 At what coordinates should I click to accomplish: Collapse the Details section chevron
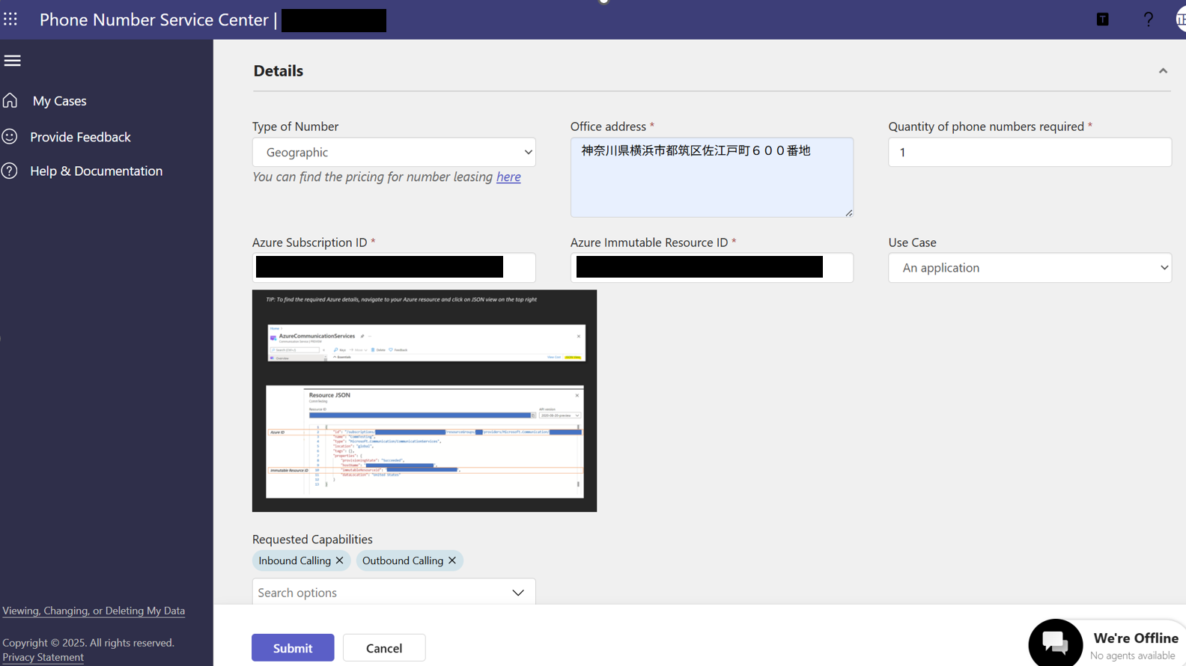tap(1163, 71)
